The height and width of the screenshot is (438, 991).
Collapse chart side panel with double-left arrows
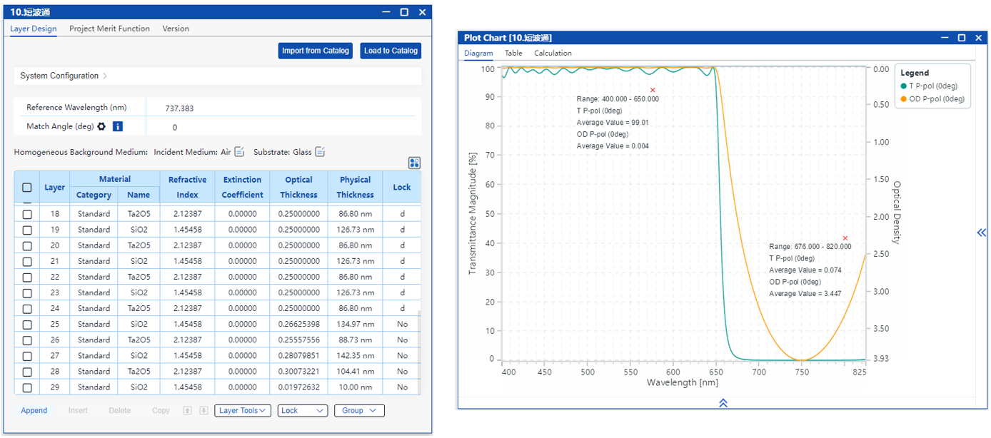pos(982,233)
